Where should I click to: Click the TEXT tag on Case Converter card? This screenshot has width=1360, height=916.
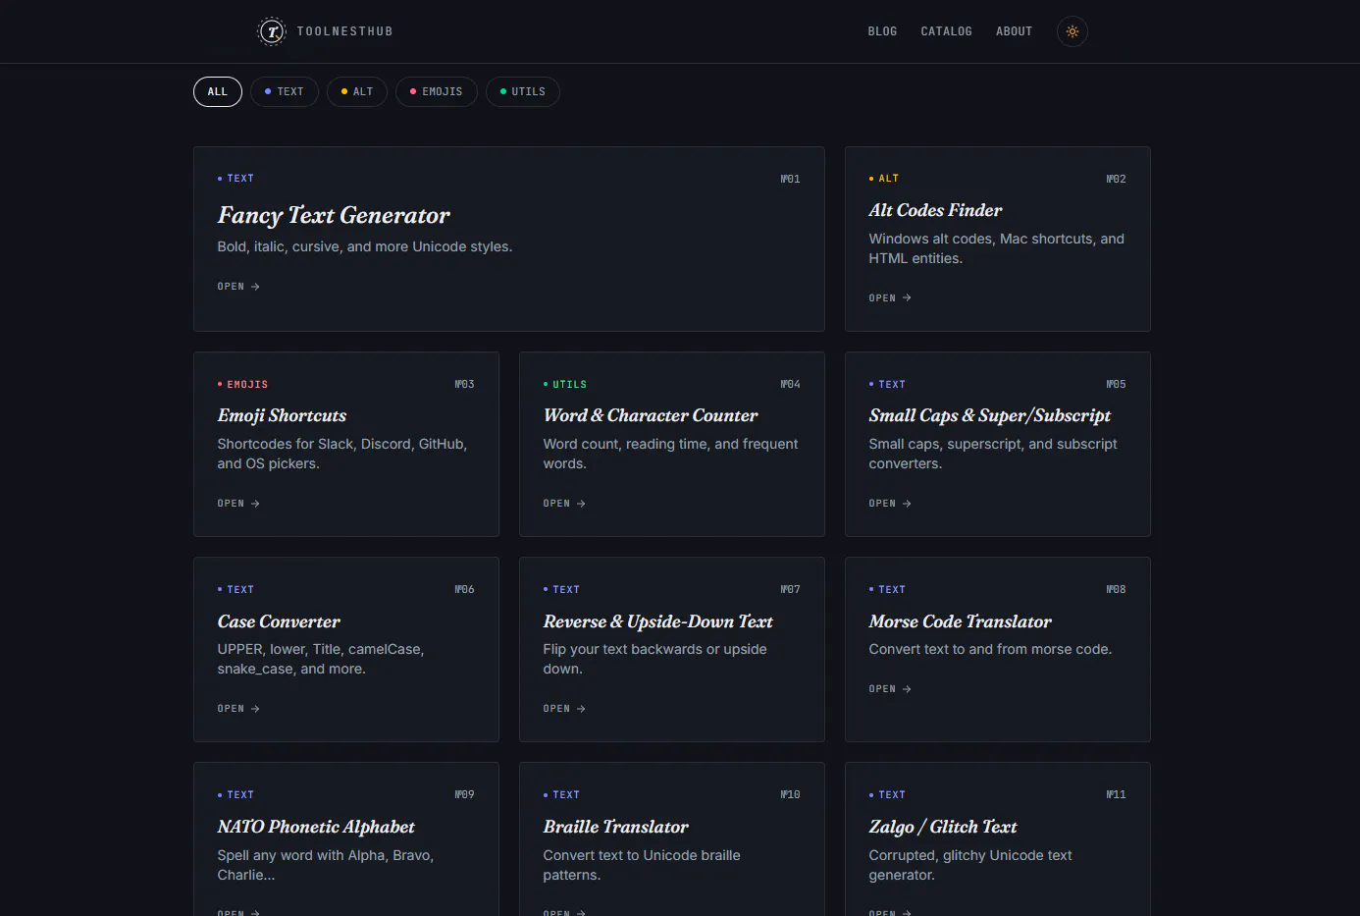pyautogui.click(x=235, y=590)
